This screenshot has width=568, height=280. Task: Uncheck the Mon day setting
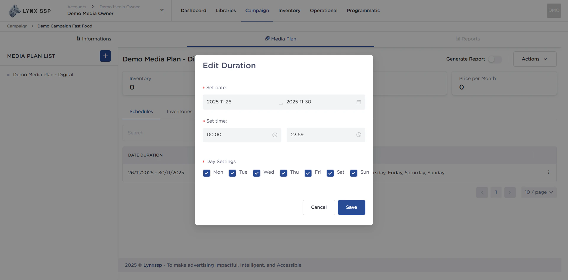tap(206, 173)
